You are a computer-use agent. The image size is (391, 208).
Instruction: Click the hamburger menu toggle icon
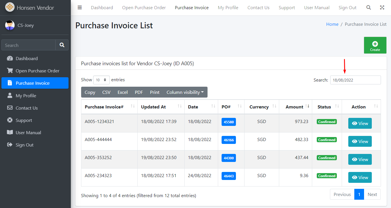[80, 8]
